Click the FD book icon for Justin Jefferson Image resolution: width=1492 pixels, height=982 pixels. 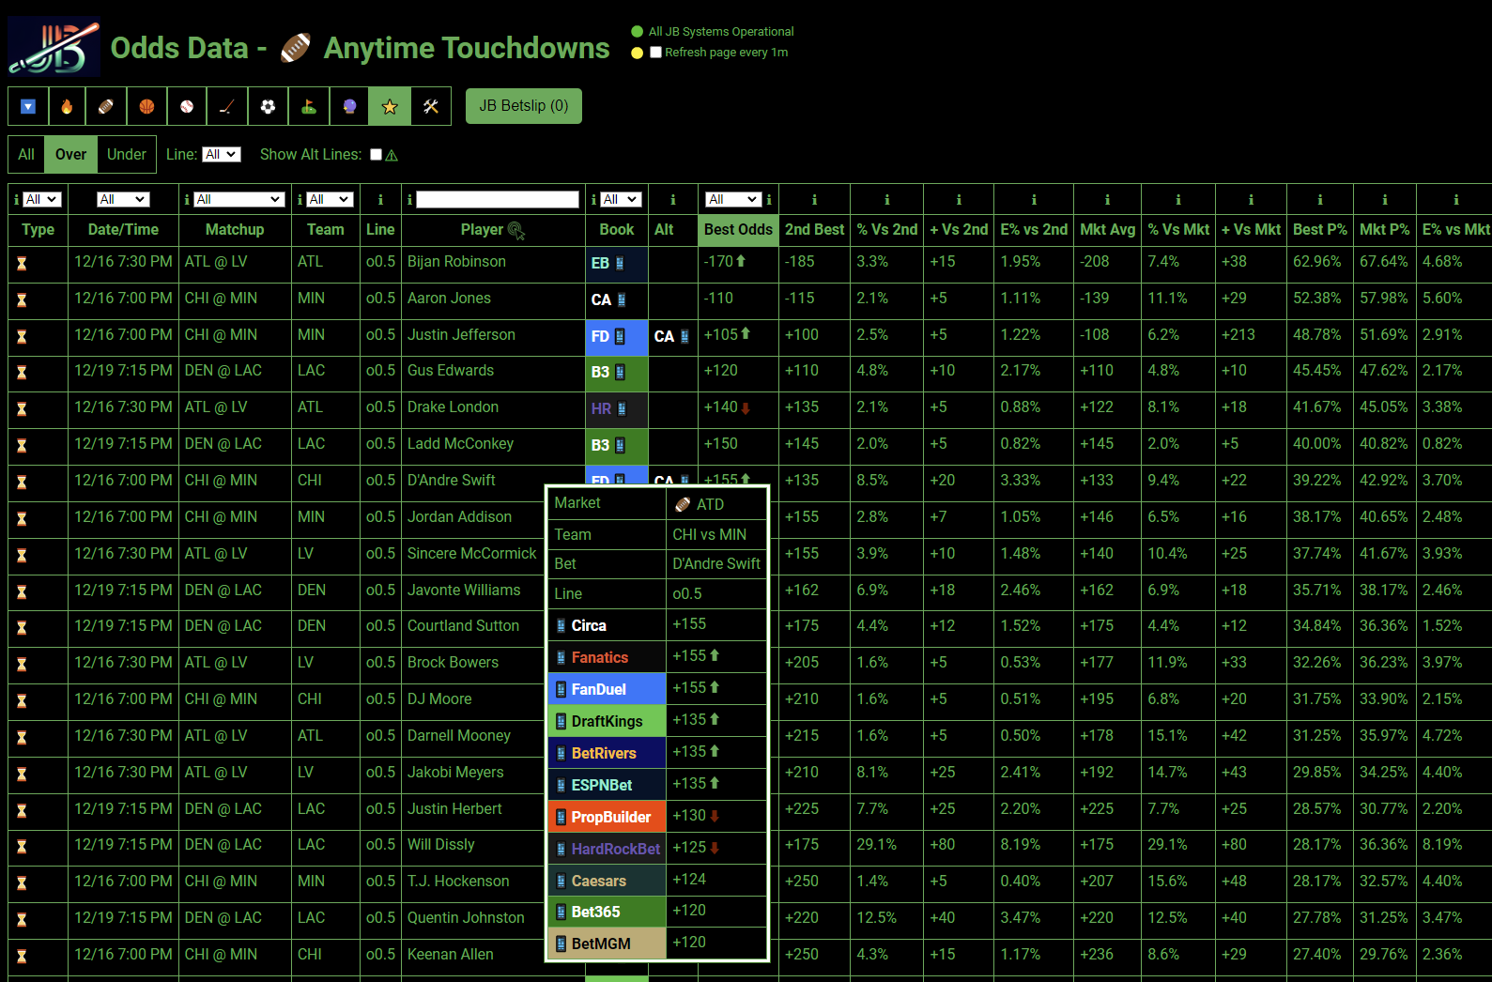[608, 336]
